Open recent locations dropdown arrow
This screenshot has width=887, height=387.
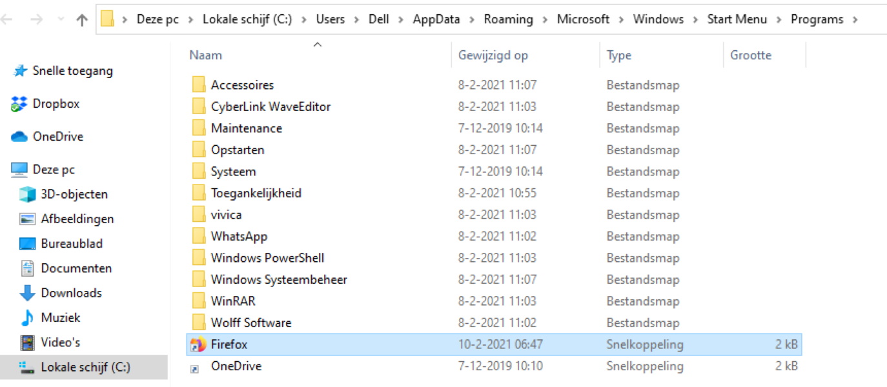pyautogui.click(x=61, y=20)
